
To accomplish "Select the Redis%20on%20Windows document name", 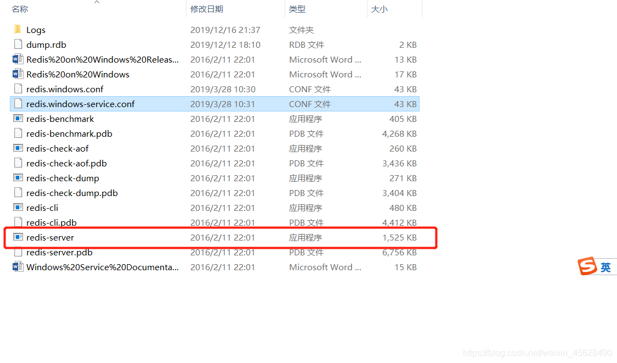I will [78, 75].
